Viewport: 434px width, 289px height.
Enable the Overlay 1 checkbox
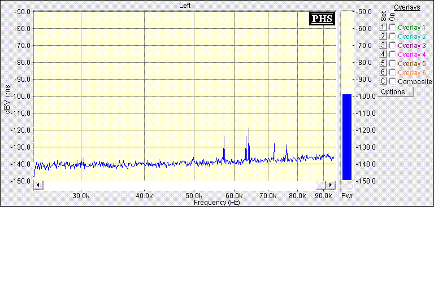point(392,28)
